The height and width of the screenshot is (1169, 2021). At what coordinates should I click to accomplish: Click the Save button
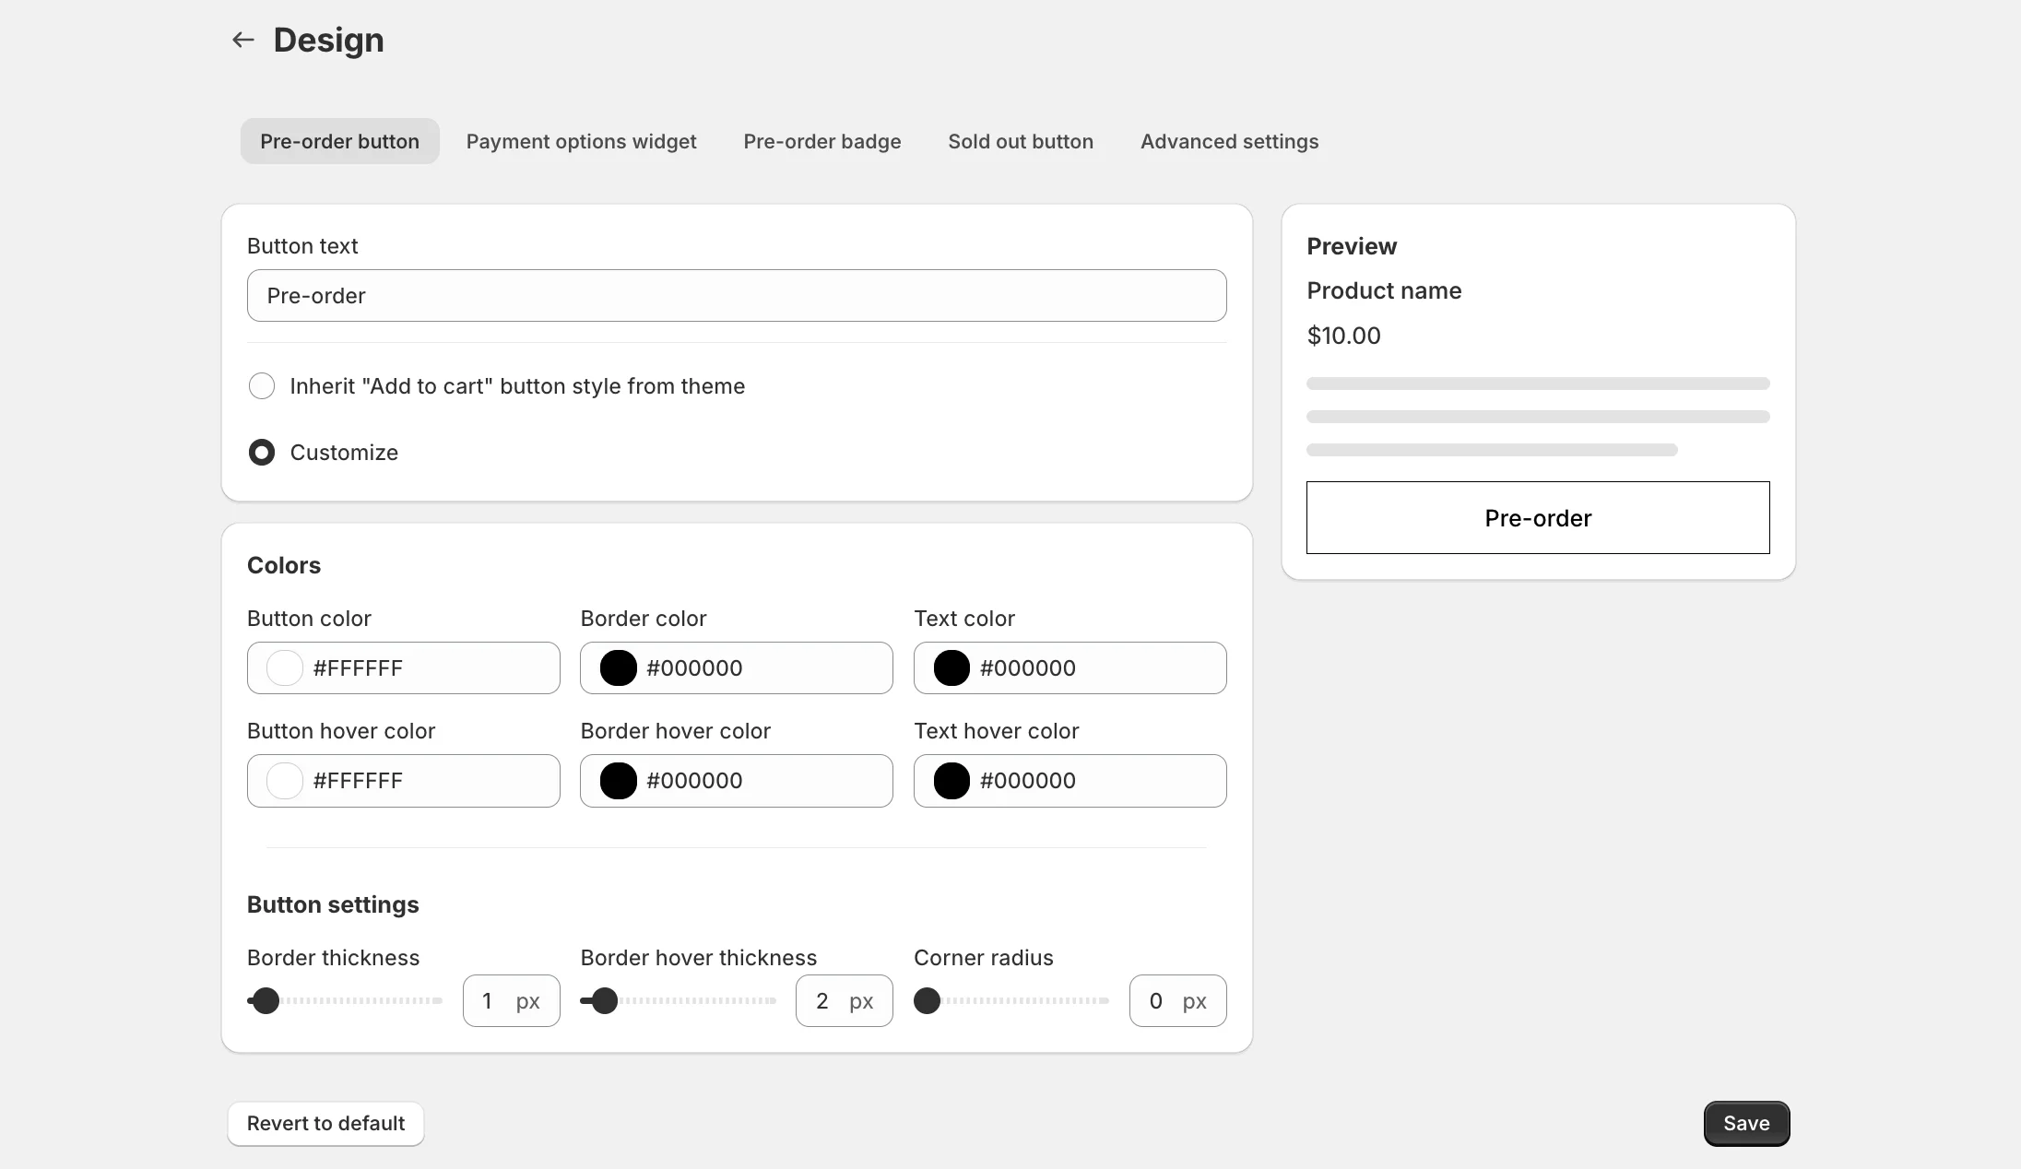tap(1745, 1123)
